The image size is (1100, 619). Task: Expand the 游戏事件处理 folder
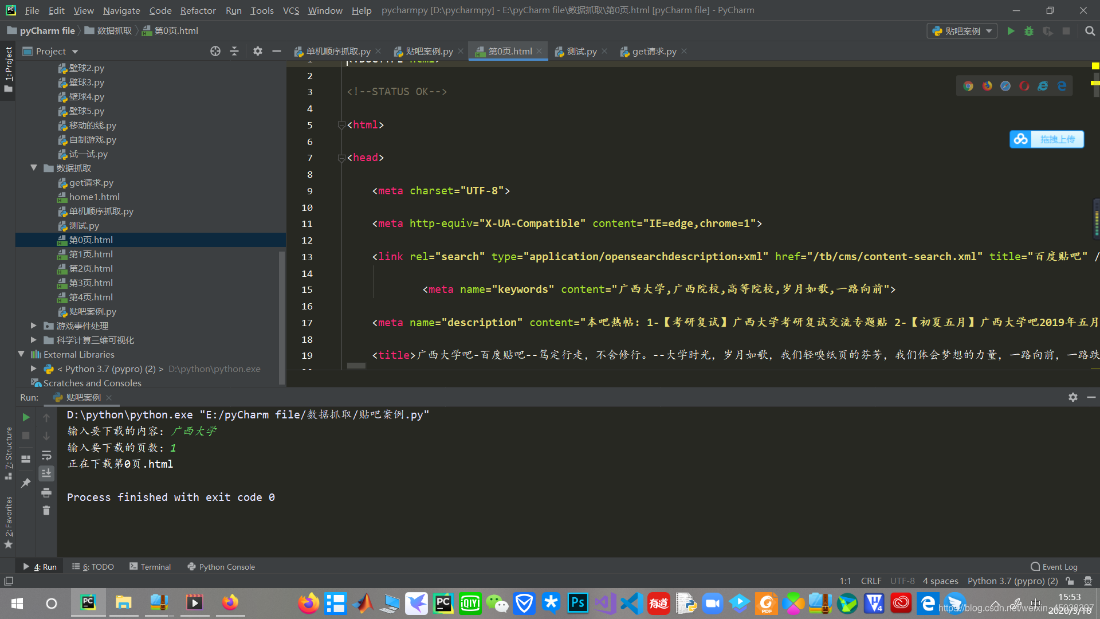(x=34, y=326)
